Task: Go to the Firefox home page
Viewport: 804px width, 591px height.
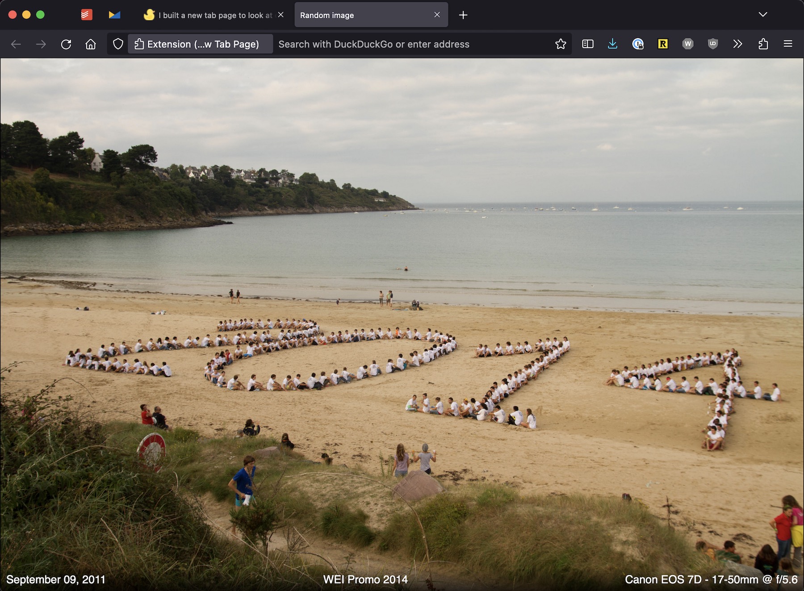Action: (x=91, y=44)
